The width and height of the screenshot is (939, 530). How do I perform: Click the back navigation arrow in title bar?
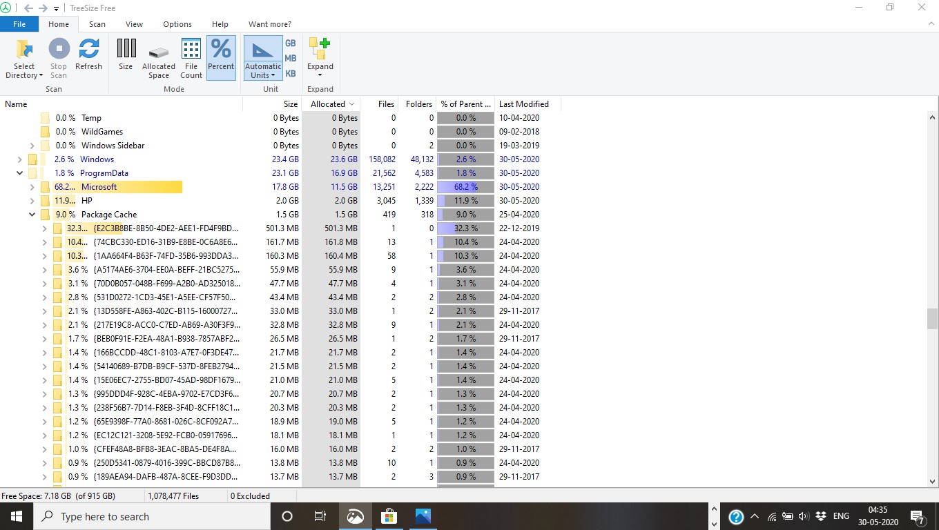(x=28, y=8)
